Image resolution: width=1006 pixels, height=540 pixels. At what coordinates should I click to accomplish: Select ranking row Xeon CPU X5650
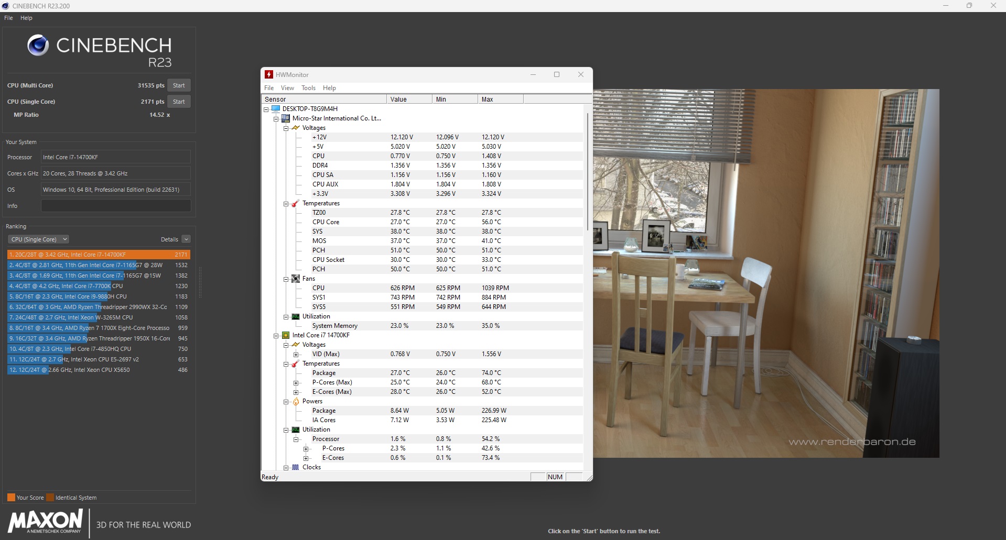coord(99,370)
